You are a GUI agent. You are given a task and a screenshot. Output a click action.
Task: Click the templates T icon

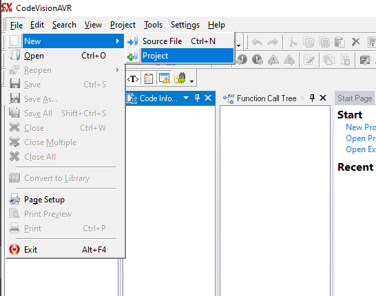point(133,78)
